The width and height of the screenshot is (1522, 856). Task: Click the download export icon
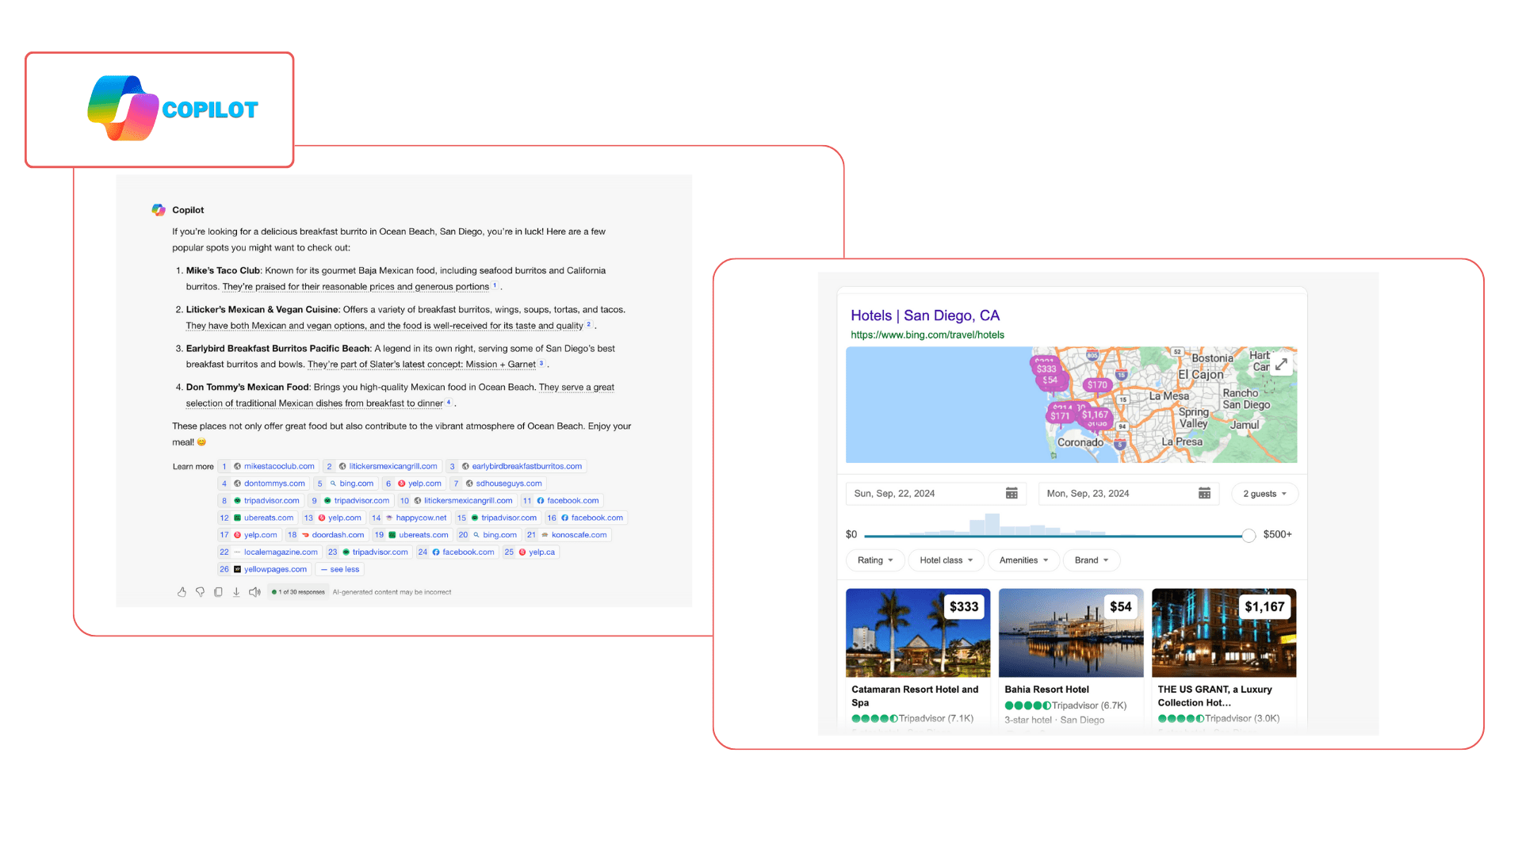pyautogui.click(x=236, y=592)
